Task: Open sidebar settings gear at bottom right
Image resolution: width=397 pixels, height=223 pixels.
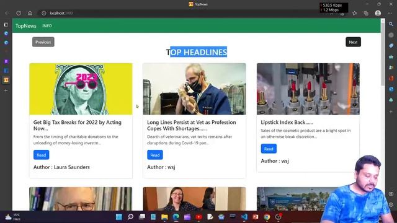Action: pos(391,204)
